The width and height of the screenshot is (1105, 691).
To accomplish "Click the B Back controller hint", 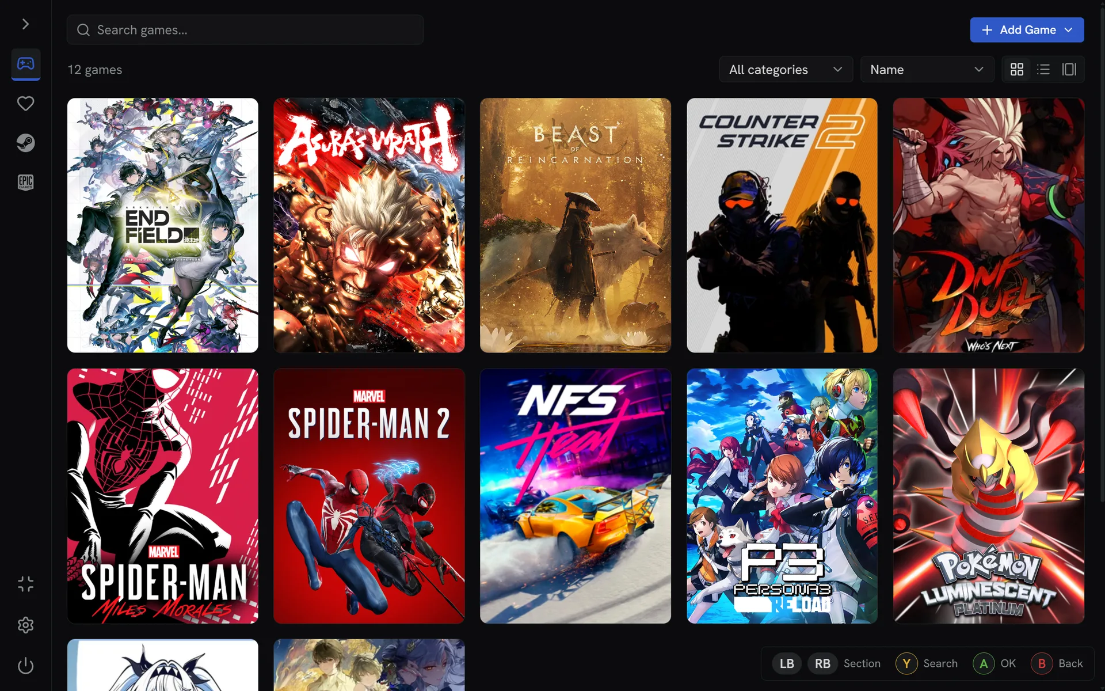I will (x=1057, y=663).
